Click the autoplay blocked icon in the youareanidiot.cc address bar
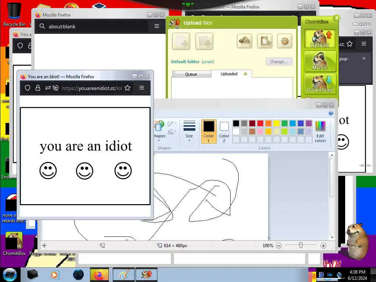 56,88
